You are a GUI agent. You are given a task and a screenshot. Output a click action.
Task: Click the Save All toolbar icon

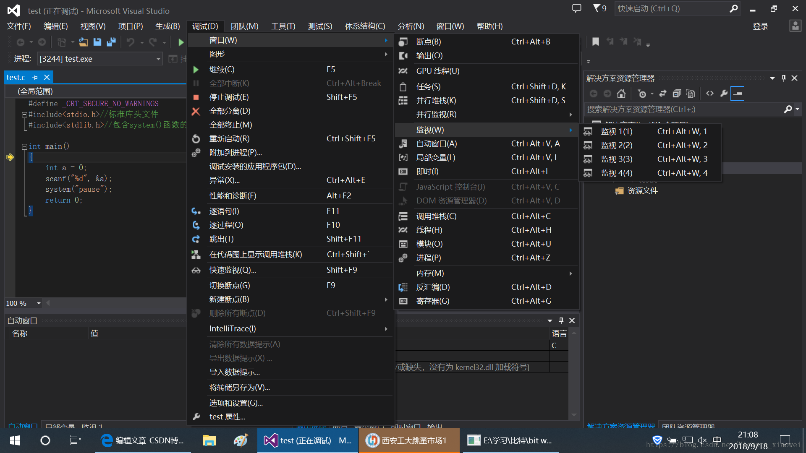[x=111, y=42]
